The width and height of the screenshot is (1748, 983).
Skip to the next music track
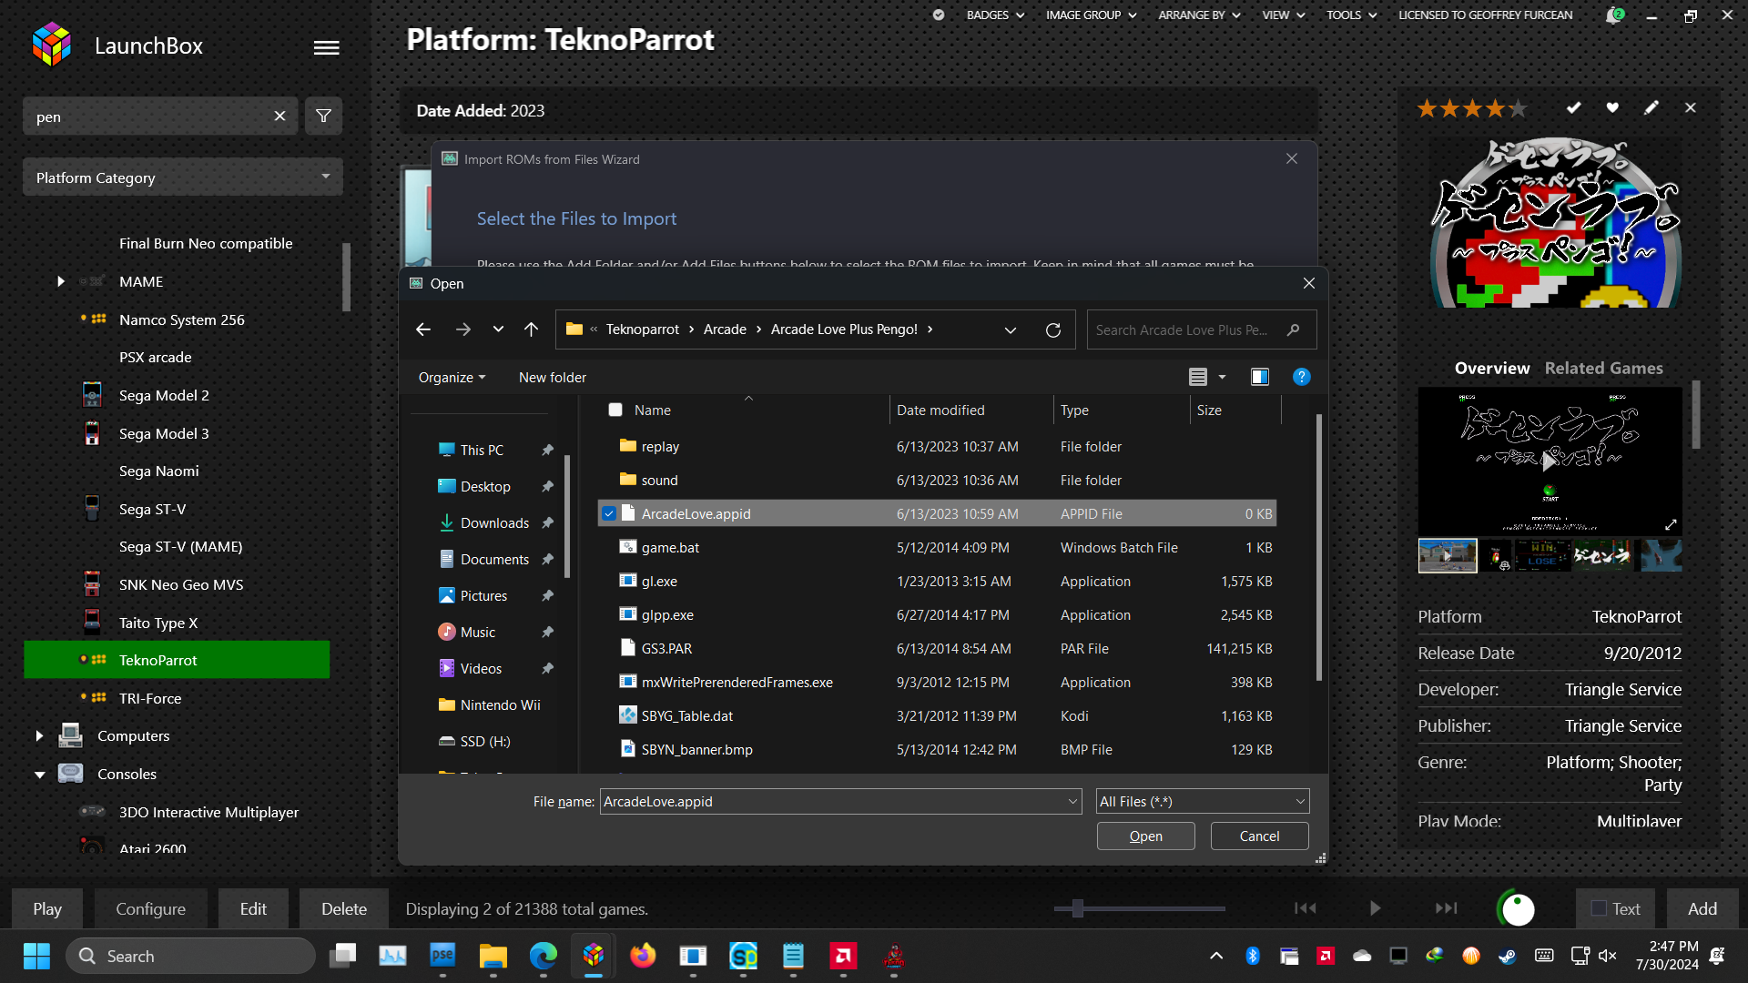click(x=1446, y=908)
